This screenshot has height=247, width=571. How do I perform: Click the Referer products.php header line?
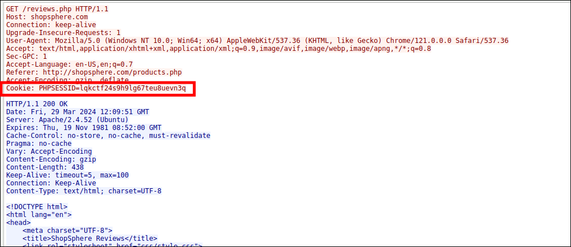pos(94,72)
